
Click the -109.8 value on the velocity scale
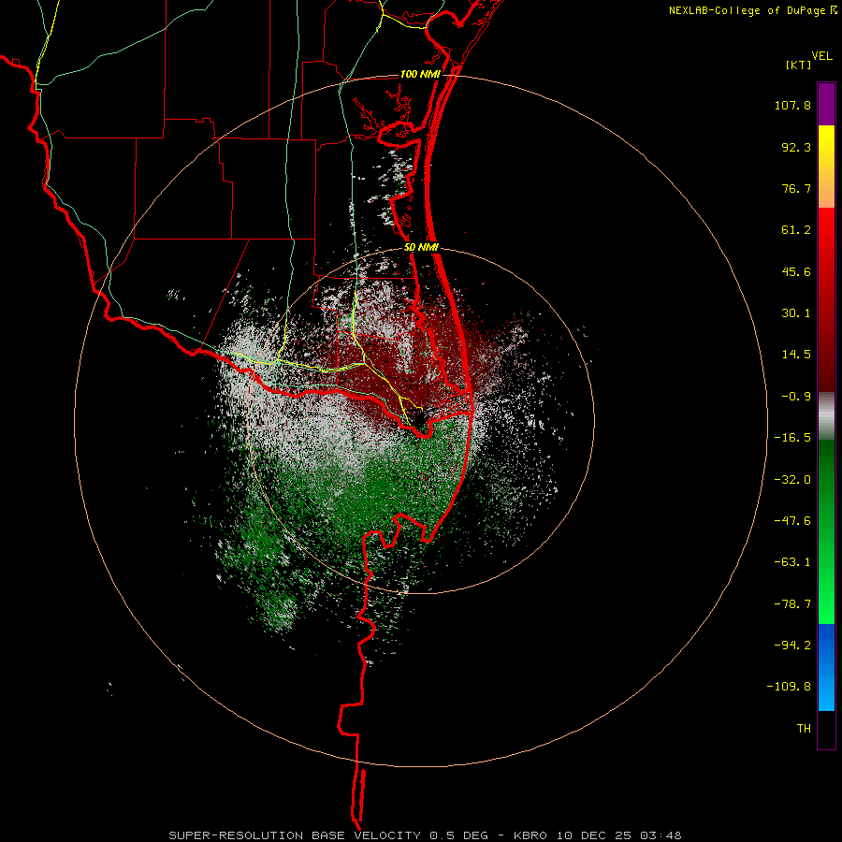click(789, 687)
